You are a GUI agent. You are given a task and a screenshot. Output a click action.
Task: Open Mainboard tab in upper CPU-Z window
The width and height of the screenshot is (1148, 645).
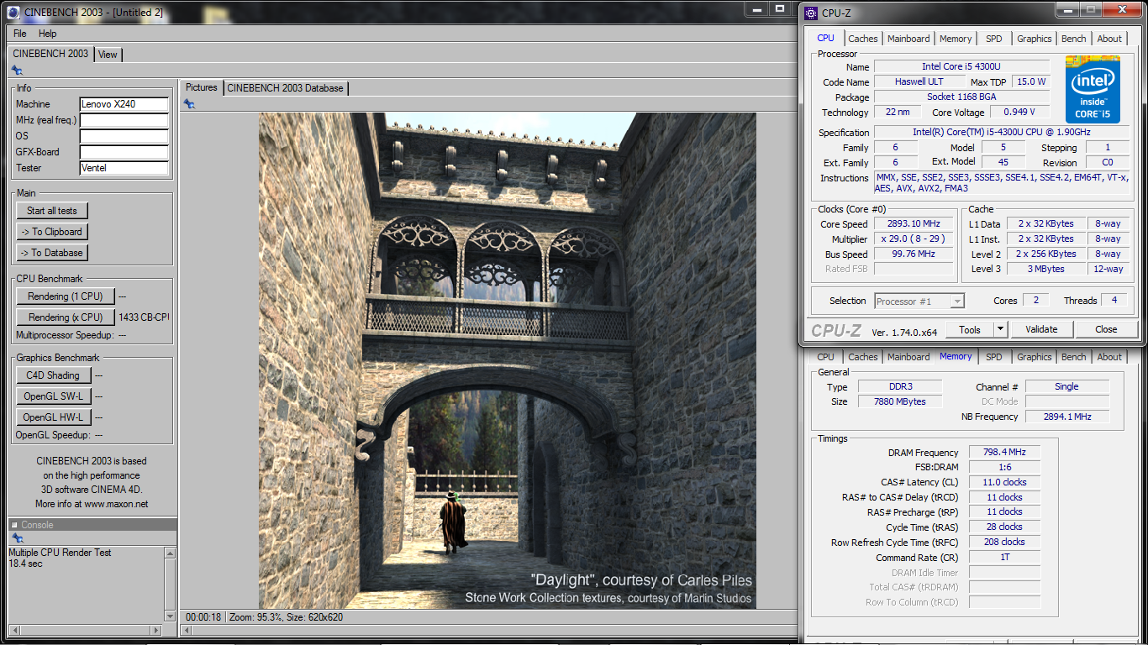click(x=908, y=39)
